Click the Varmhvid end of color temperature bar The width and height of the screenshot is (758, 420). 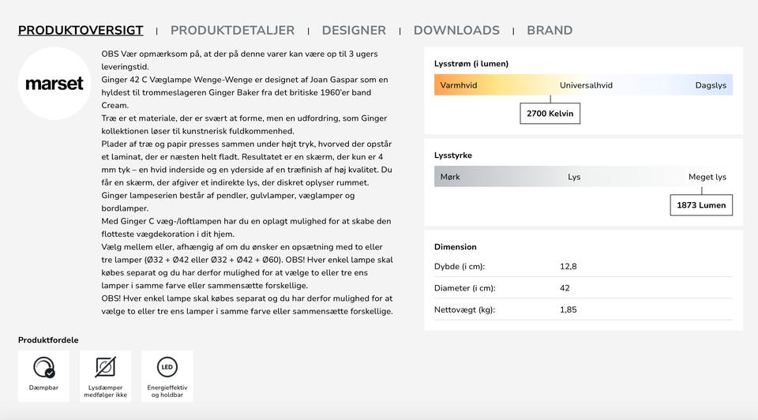point(459,85)
